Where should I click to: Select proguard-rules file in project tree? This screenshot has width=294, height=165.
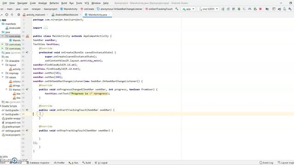point(11,122)
